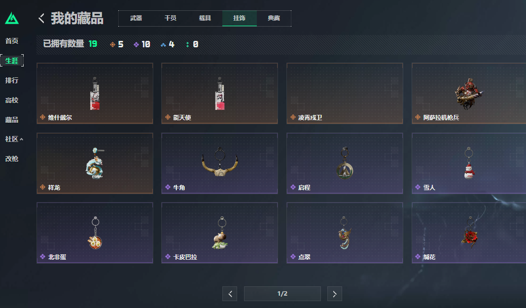Select the 牛角 horn charm icon
Viewport: 526px width, 308px height.
coord(220,162)
